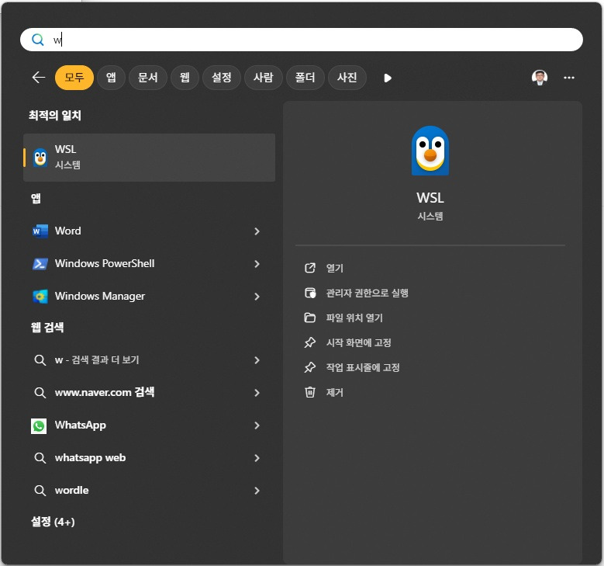This screenshot has width=604, height=566.
Task: Select the 웹 filter tab
Action: pos(185,78)
